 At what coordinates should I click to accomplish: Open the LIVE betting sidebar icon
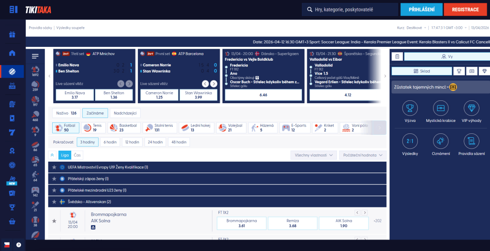click(12, 87)
